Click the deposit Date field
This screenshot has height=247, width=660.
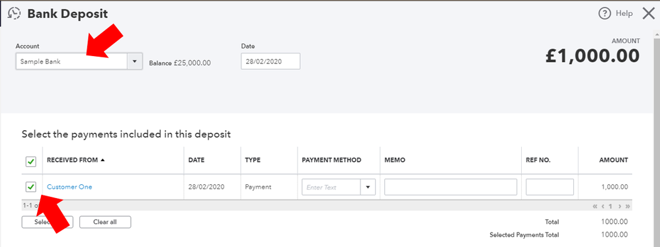tap(270, 61)
